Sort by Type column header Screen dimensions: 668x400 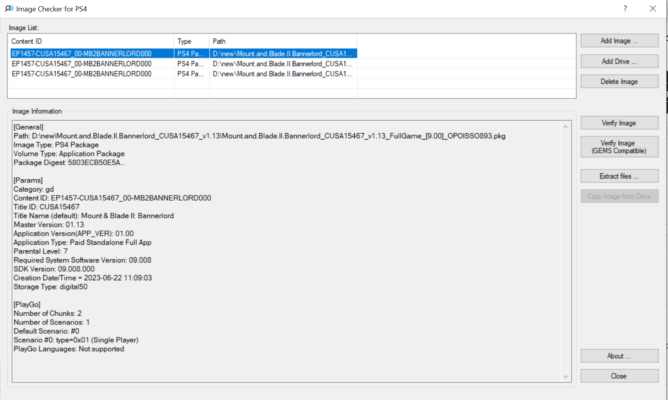[192, 41]
